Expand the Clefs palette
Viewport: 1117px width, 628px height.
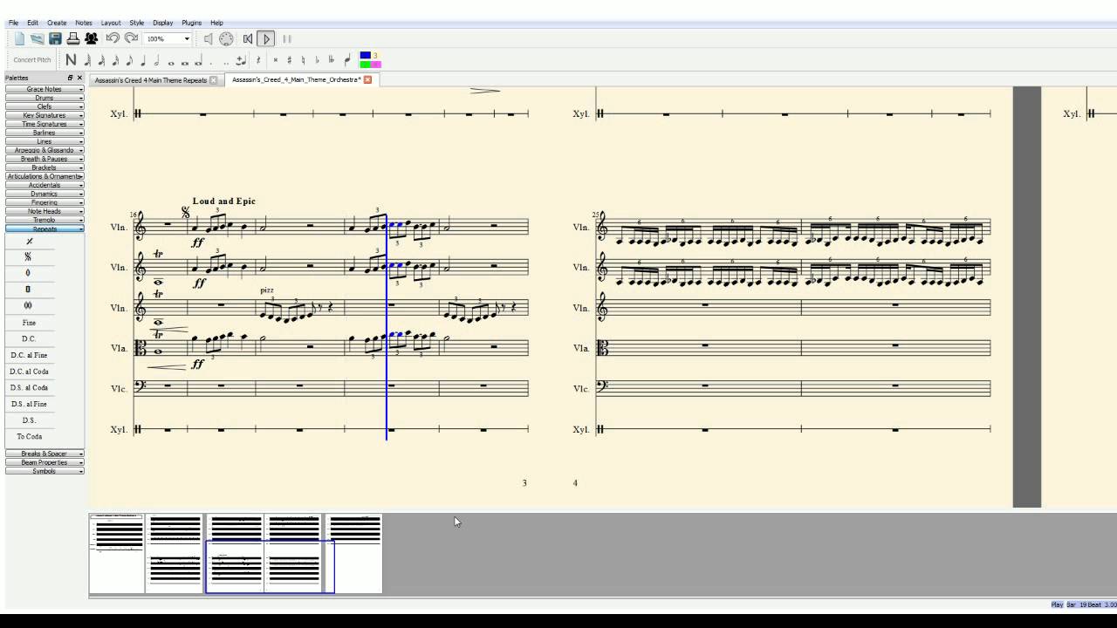pos(45,106)
